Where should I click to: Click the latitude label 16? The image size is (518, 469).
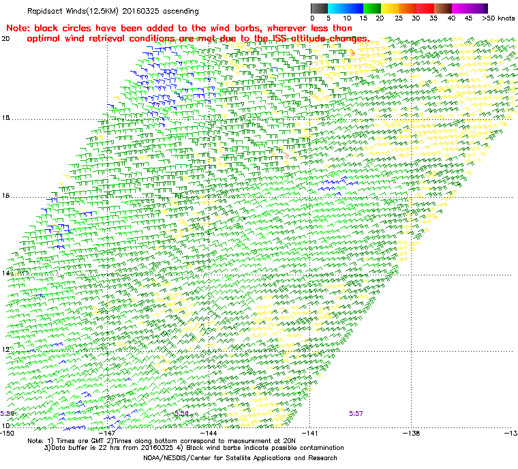[5, 196]
